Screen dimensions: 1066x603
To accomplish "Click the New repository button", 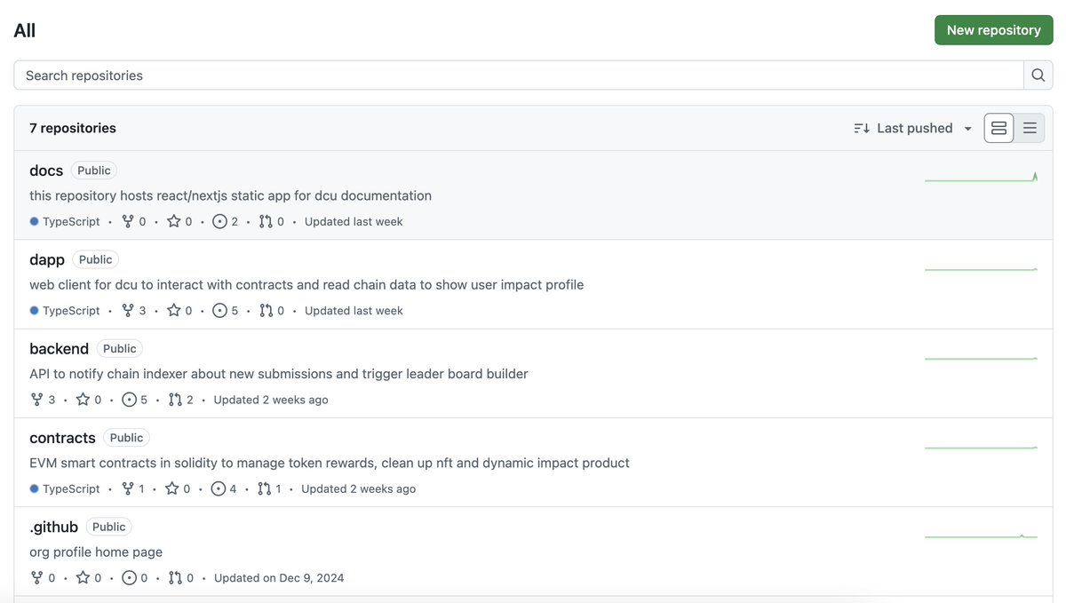I will (x=993, y=30).
